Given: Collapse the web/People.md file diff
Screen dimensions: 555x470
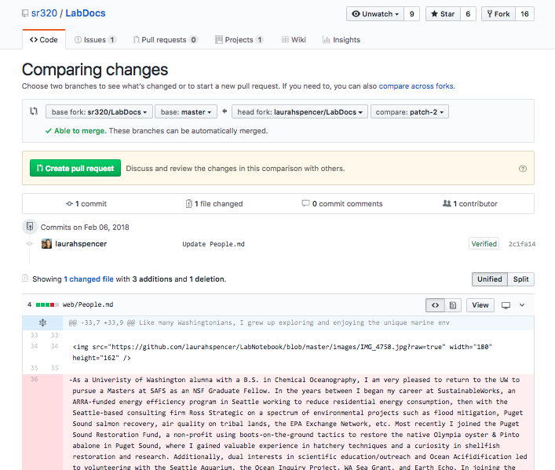Looking at the screenshot, I should click(522, 304).
